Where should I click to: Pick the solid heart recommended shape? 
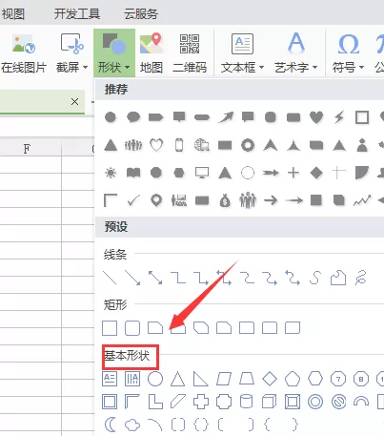click(x=316, y=117)
